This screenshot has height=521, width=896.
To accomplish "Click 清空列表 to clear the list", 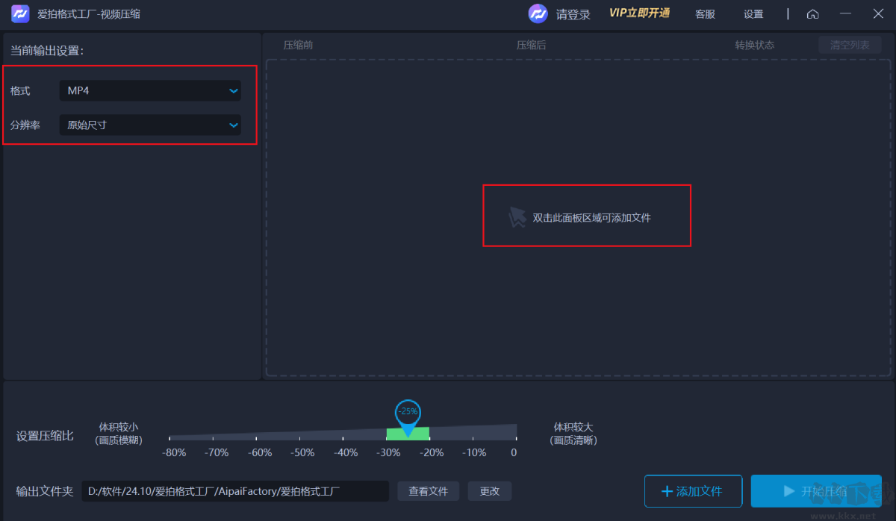I will [849, 45].
